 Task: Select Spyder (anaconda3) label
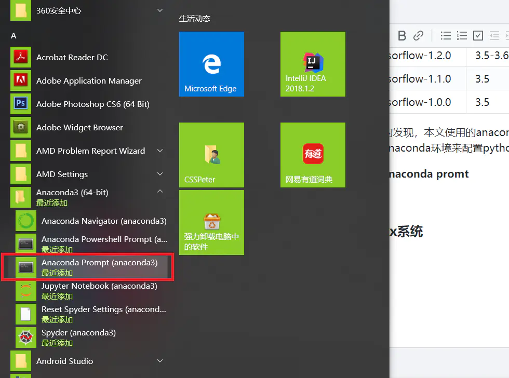[x=78, y=333]
